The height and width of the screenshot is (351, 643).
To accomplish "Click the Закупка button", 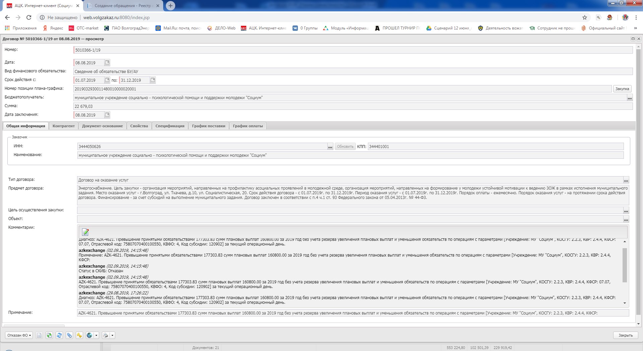I will point(622,89).
